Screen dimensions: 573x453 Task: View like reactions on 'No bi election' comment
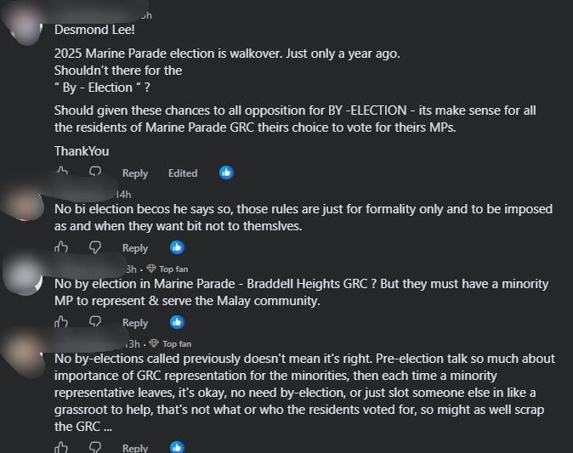tap(177, 247)
